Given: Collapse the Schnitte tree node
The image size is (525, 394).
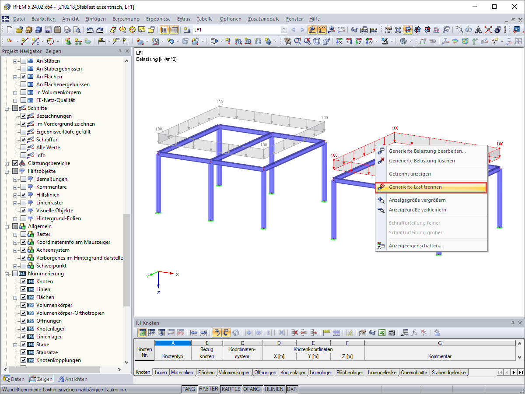Looking at the screenshot, I should tap(7, 108).
